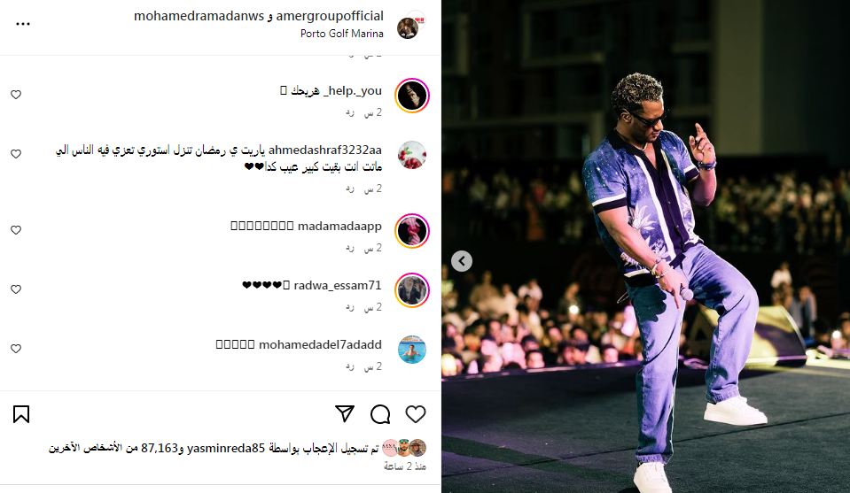The height and width of the screenshot is (493, 850).
Task: View the post author's profile picture
Action: (409, 26)
